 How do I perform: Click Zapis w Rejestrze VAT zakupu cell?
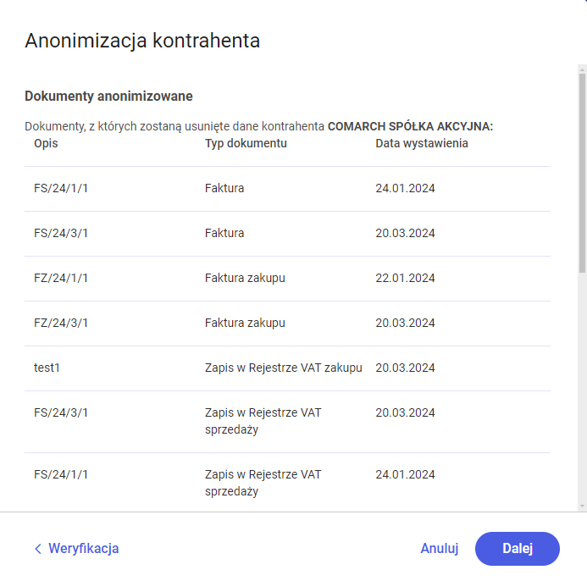(x=283, y=368)
